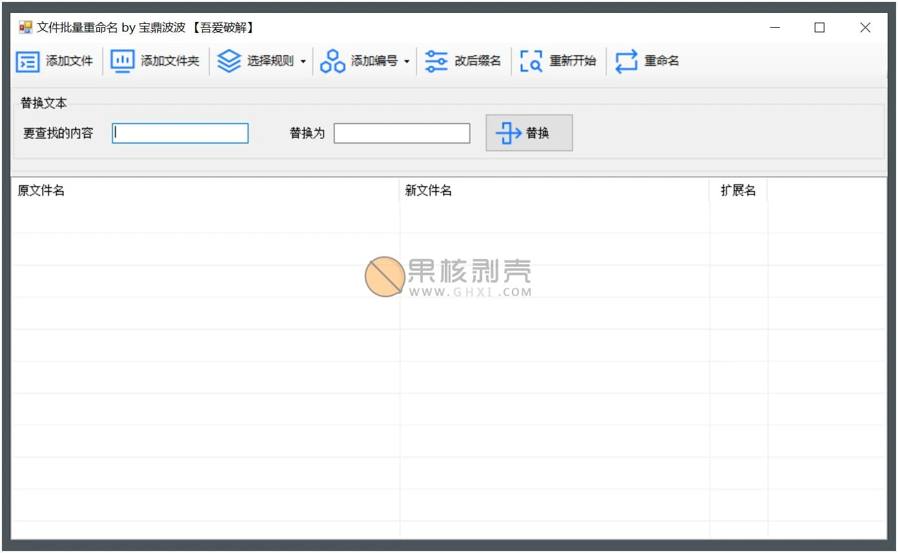Select the 添加文件 toolbar label

tap(70, 61)
